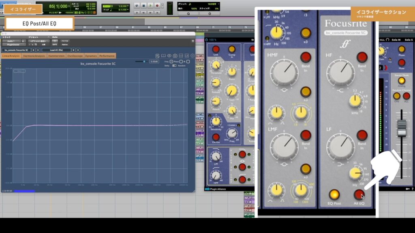Open PluginDoctor settings gear icon
415x233 pixels.
point(193,56)
